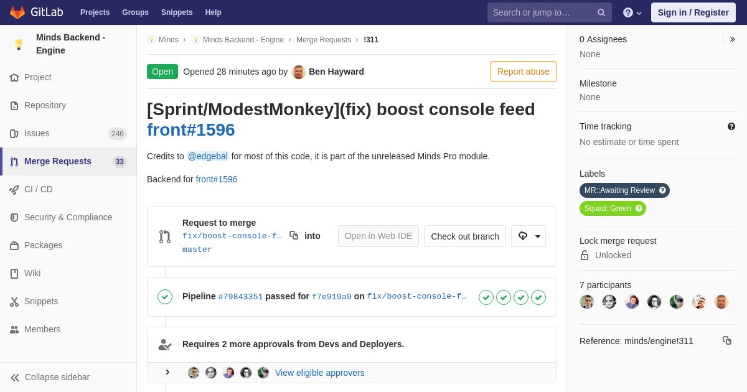
Task: Click the search magnifier icon
Action: tap(601, 12)
